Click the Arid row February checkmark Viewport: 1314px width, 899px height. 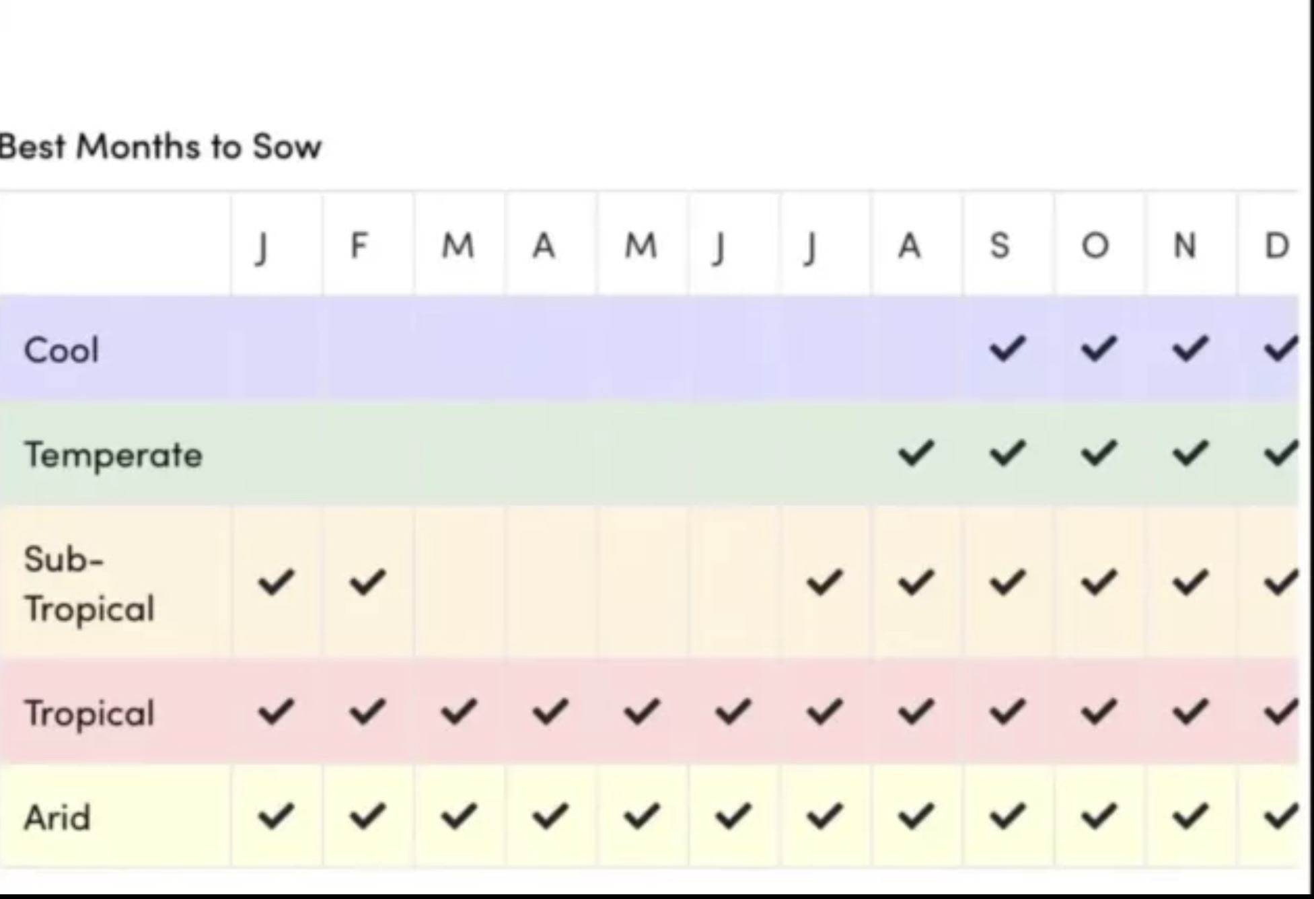point(367,816)
